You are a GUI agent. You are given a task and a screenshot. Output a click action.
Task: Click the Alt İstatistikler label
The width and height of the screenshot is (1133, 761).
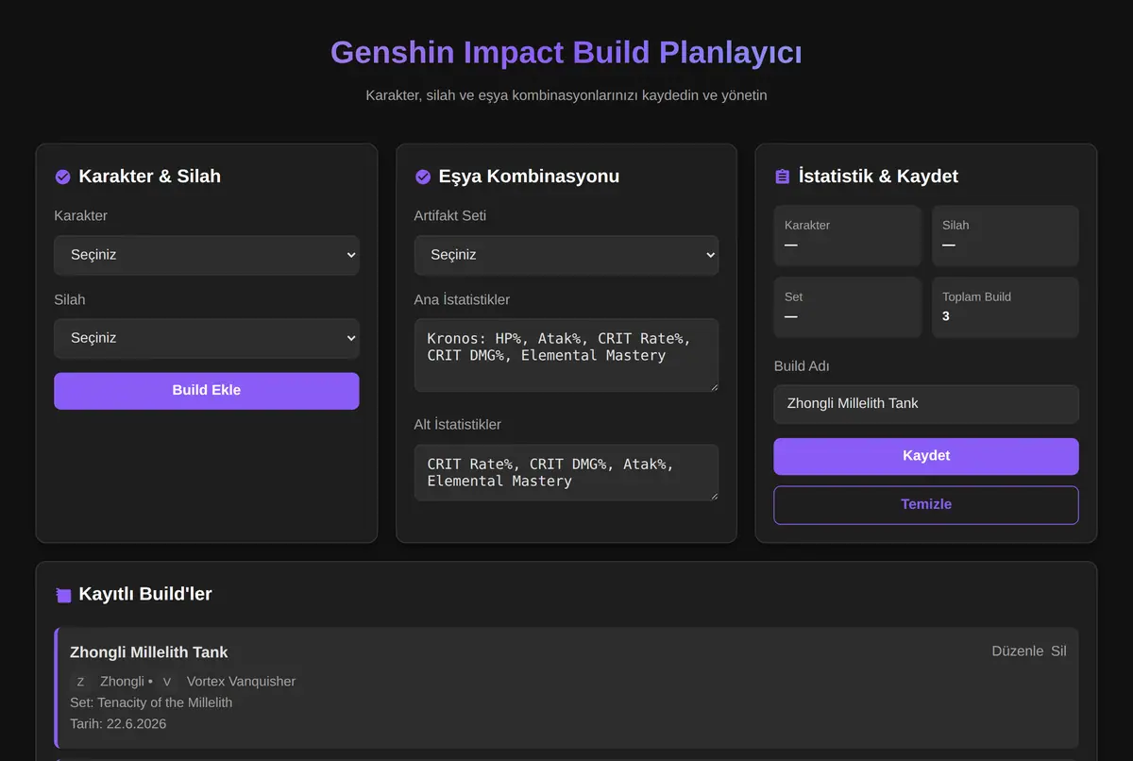[x=458, y=425]
